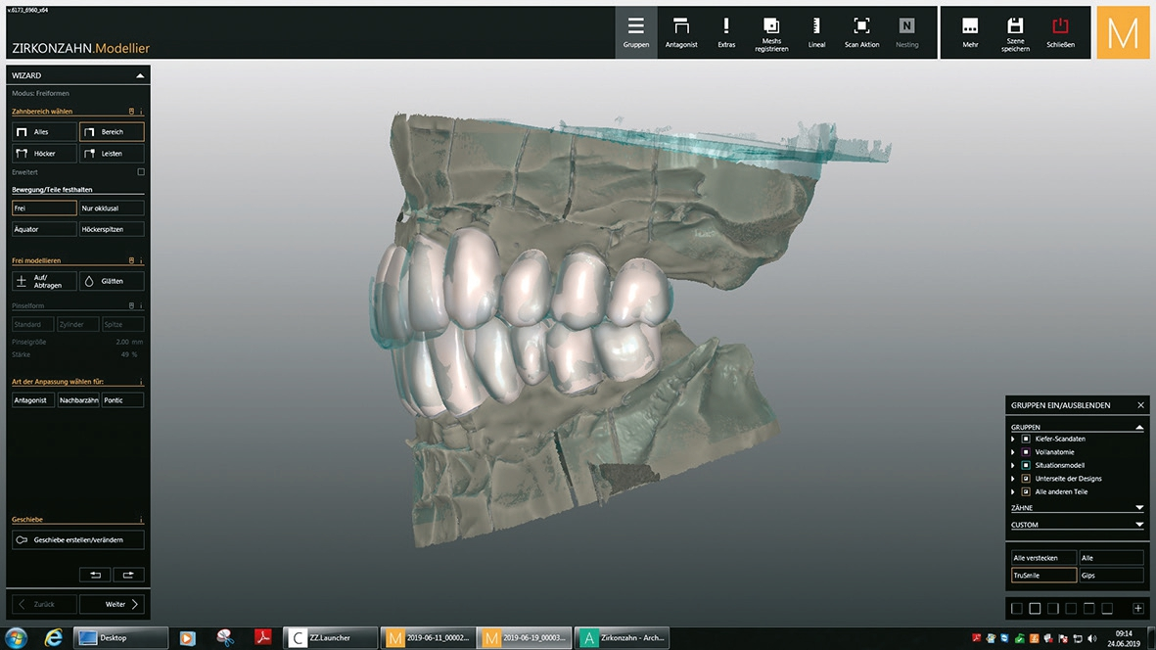Open the Gruppen toolbar menu
This screenshot has height=650, width=1156.
[635, 32]
